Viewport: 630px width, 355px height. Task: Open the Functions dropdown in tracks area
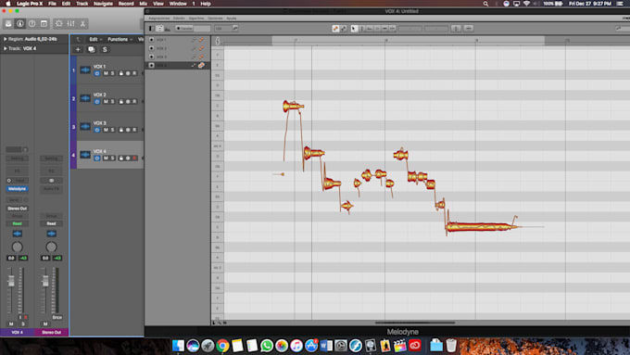tap(120, 40)
